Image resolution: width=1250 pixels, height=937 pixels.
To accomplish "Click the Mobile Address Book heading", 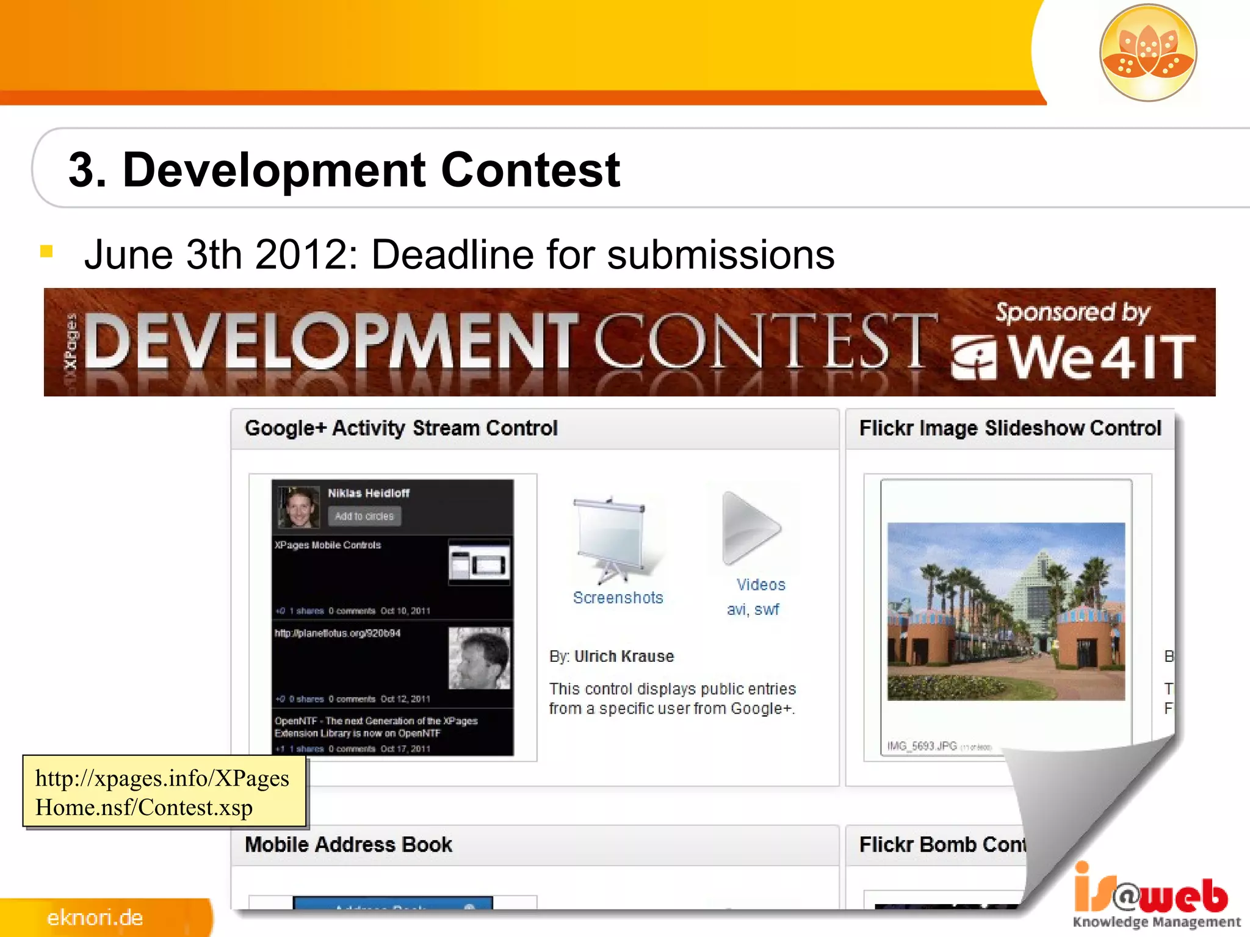I will point(349,845).
